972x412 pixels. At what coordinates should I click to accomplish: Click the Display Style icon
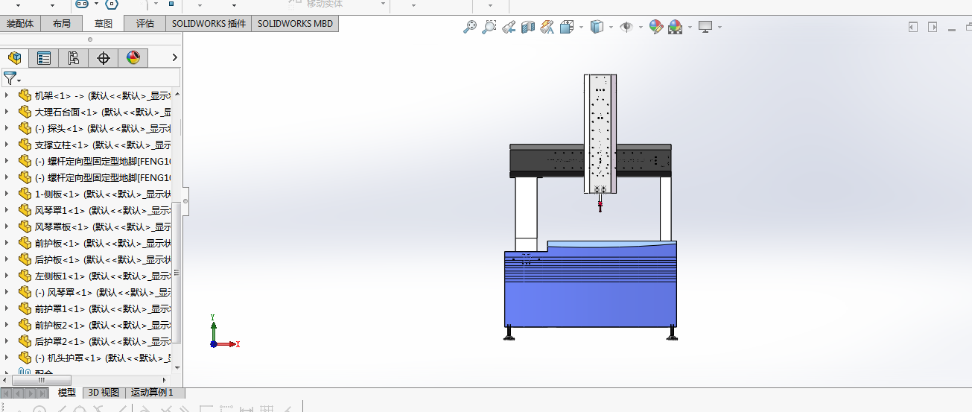tap(597, 27)
